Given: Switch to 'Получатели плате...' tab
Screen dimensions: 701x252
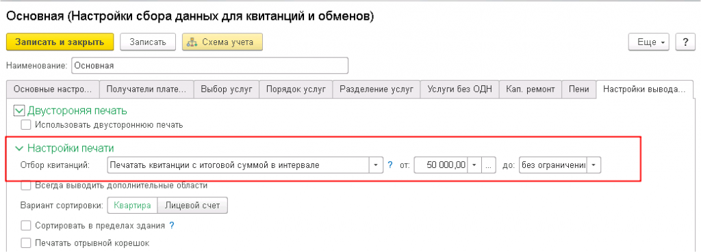Looking at the screenshot, I should pyautogui.click(x=146, y=89).
